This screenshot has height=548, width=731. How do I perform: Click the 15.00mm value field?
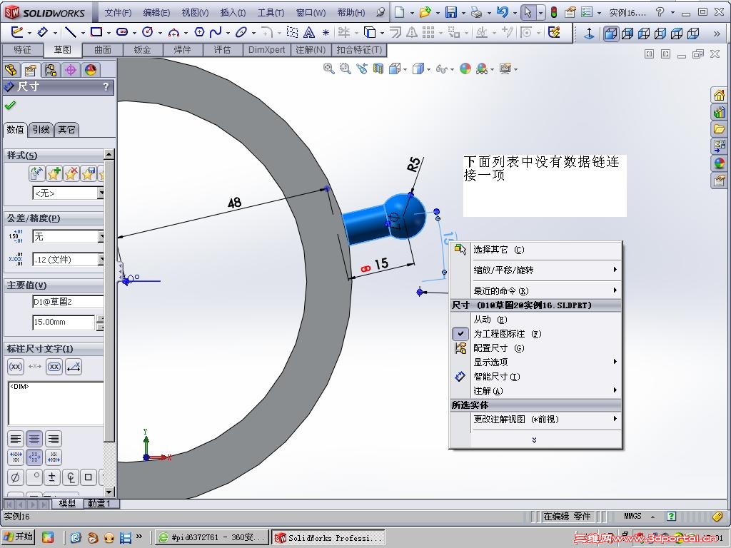tap(64, 322)
